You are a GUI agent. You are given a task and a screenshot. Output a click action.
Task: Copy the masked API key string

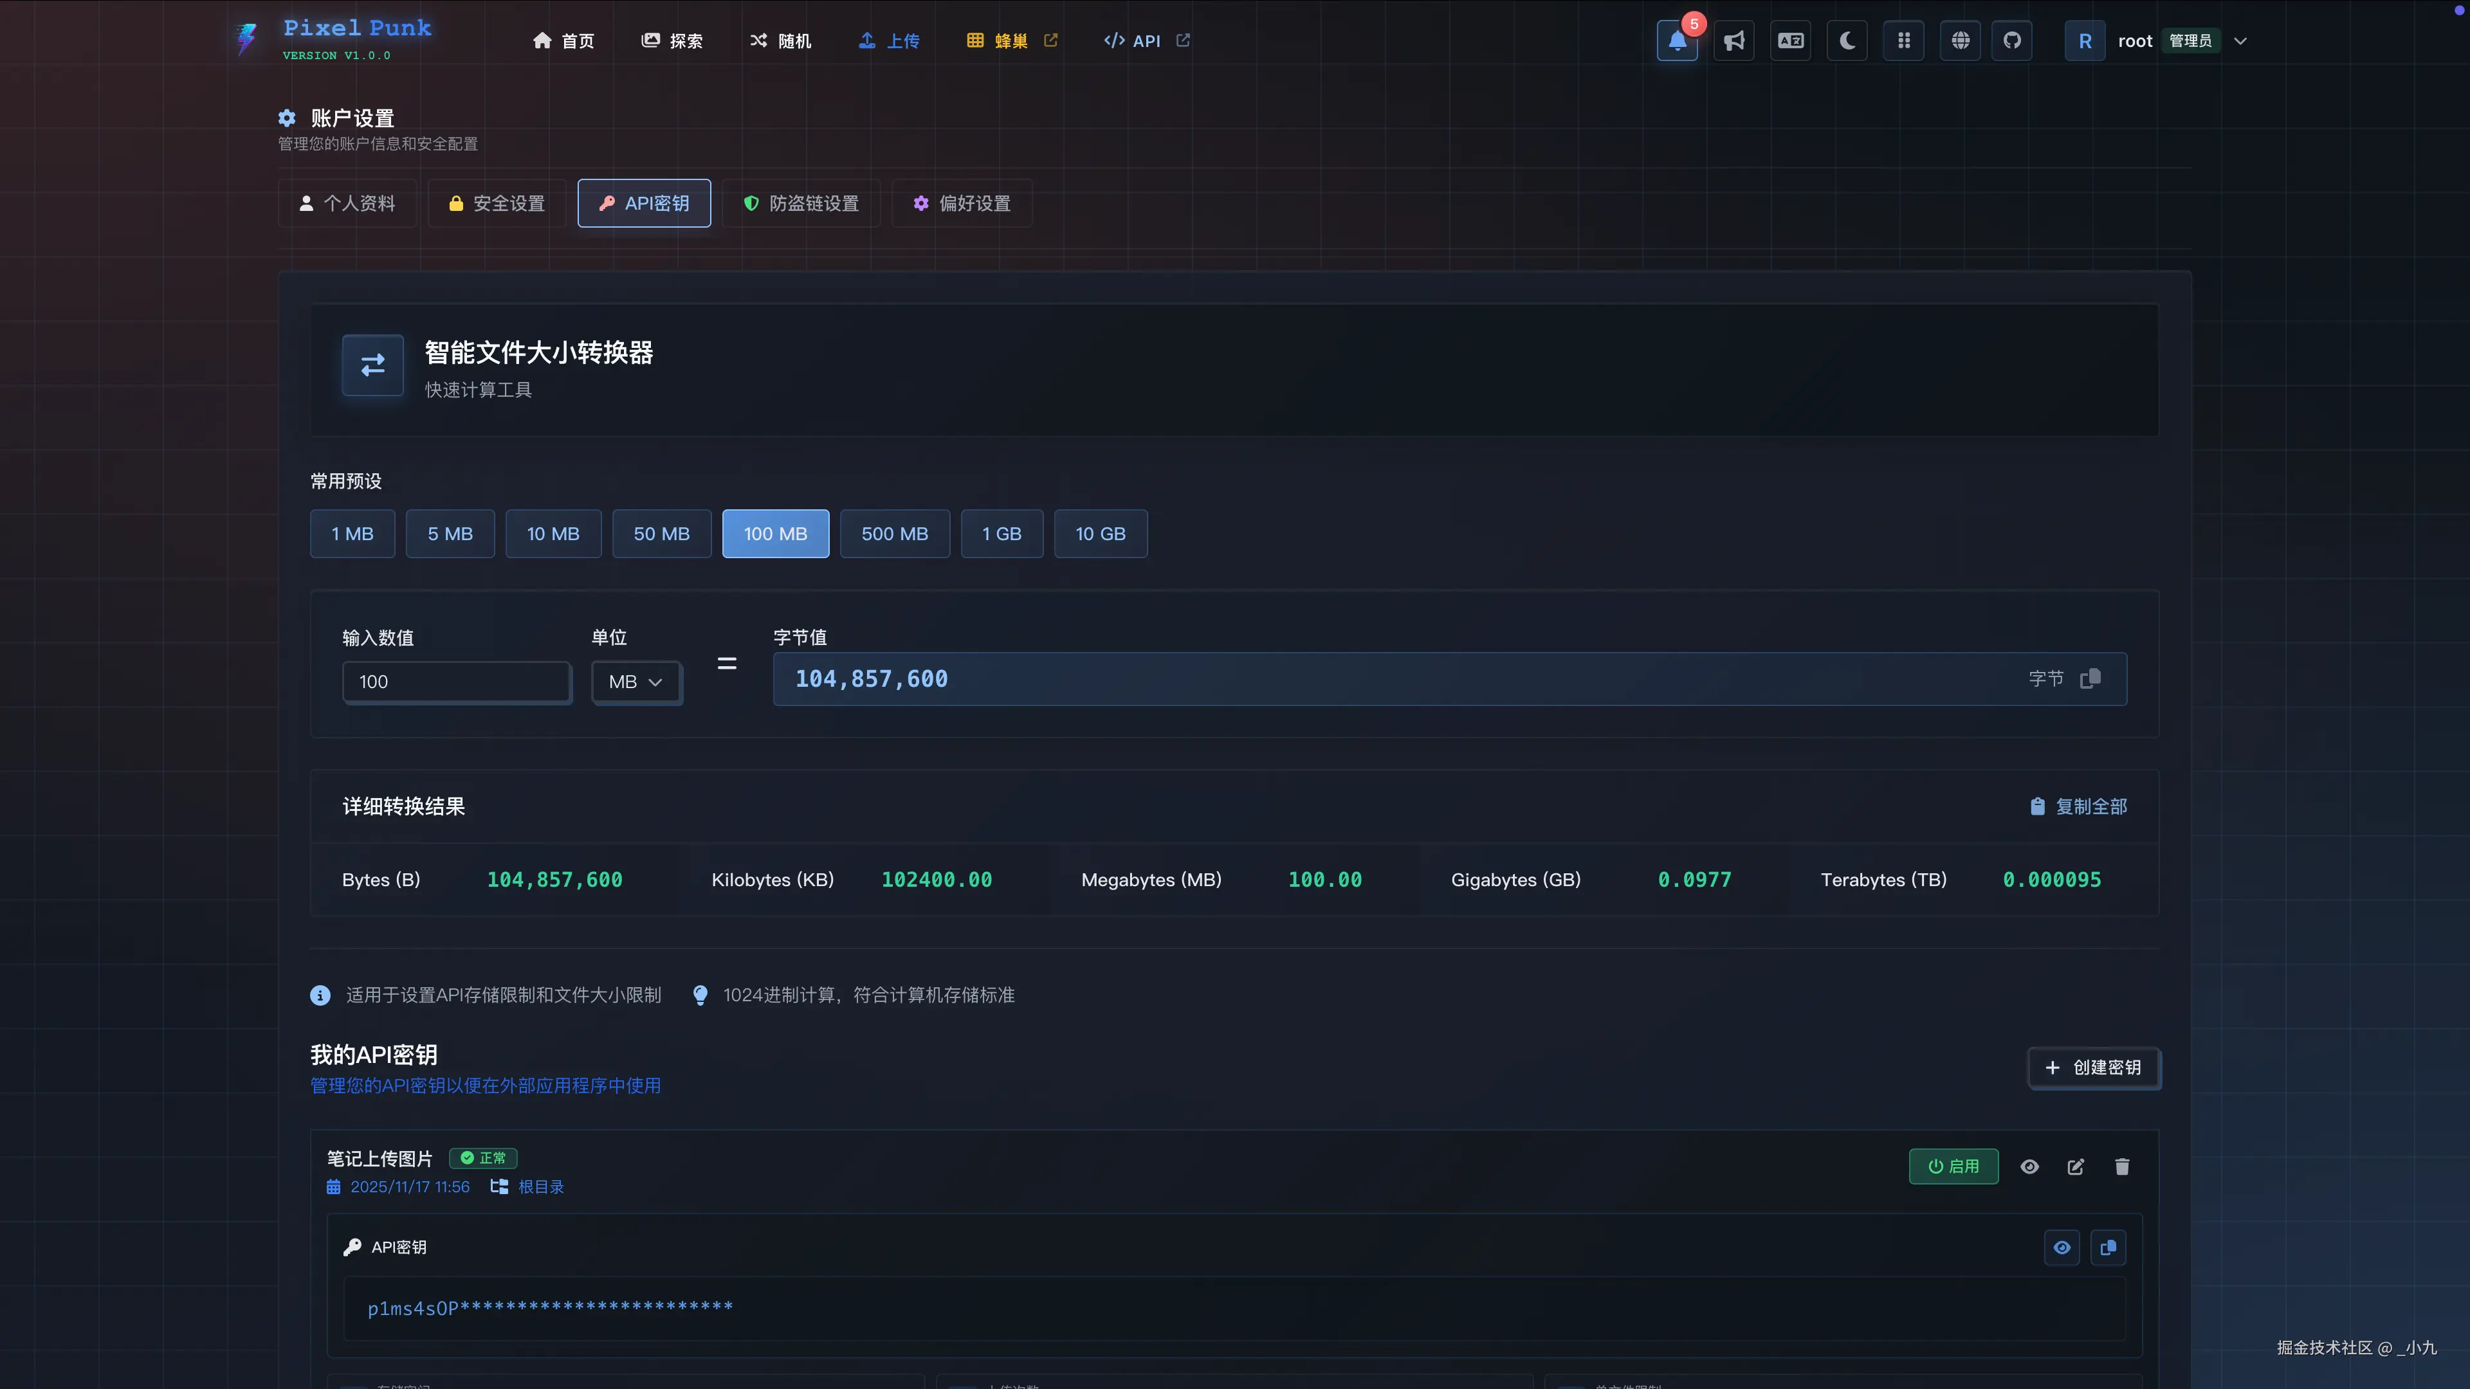[x=2108, y=1247]
